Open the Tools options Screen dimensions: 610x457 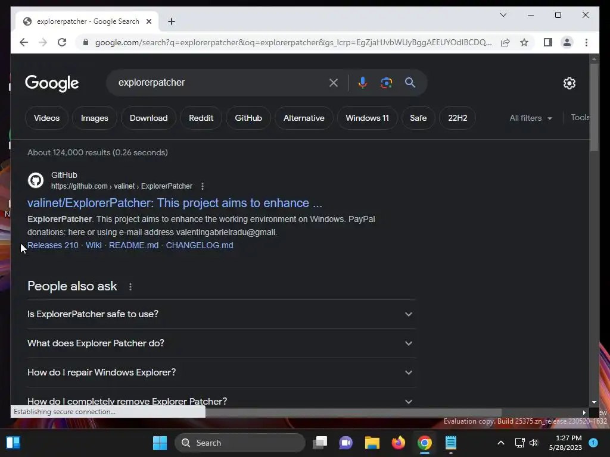580,117
